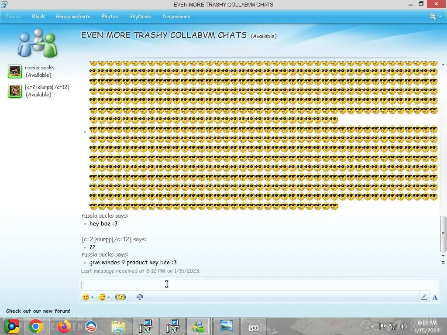Select the slurpp cat avatar picture
Image resolution: width=447 pixels, height=335 pixels.
[15, 91]
